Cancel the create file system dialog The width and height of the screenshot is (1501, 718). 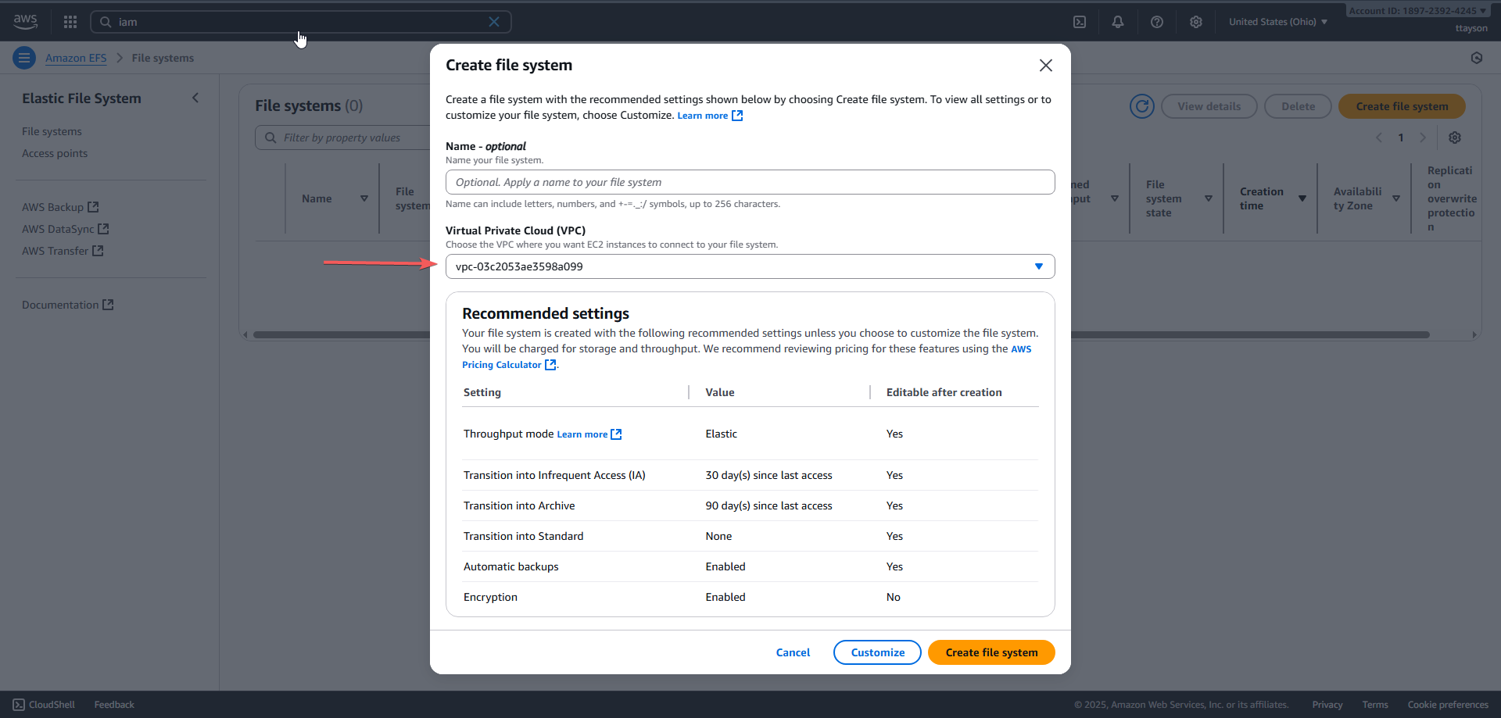click(793, 652)
